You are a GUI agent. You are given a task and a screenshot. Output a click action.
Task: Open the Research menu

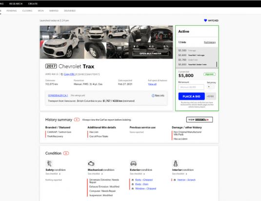[x=16, y=4]
